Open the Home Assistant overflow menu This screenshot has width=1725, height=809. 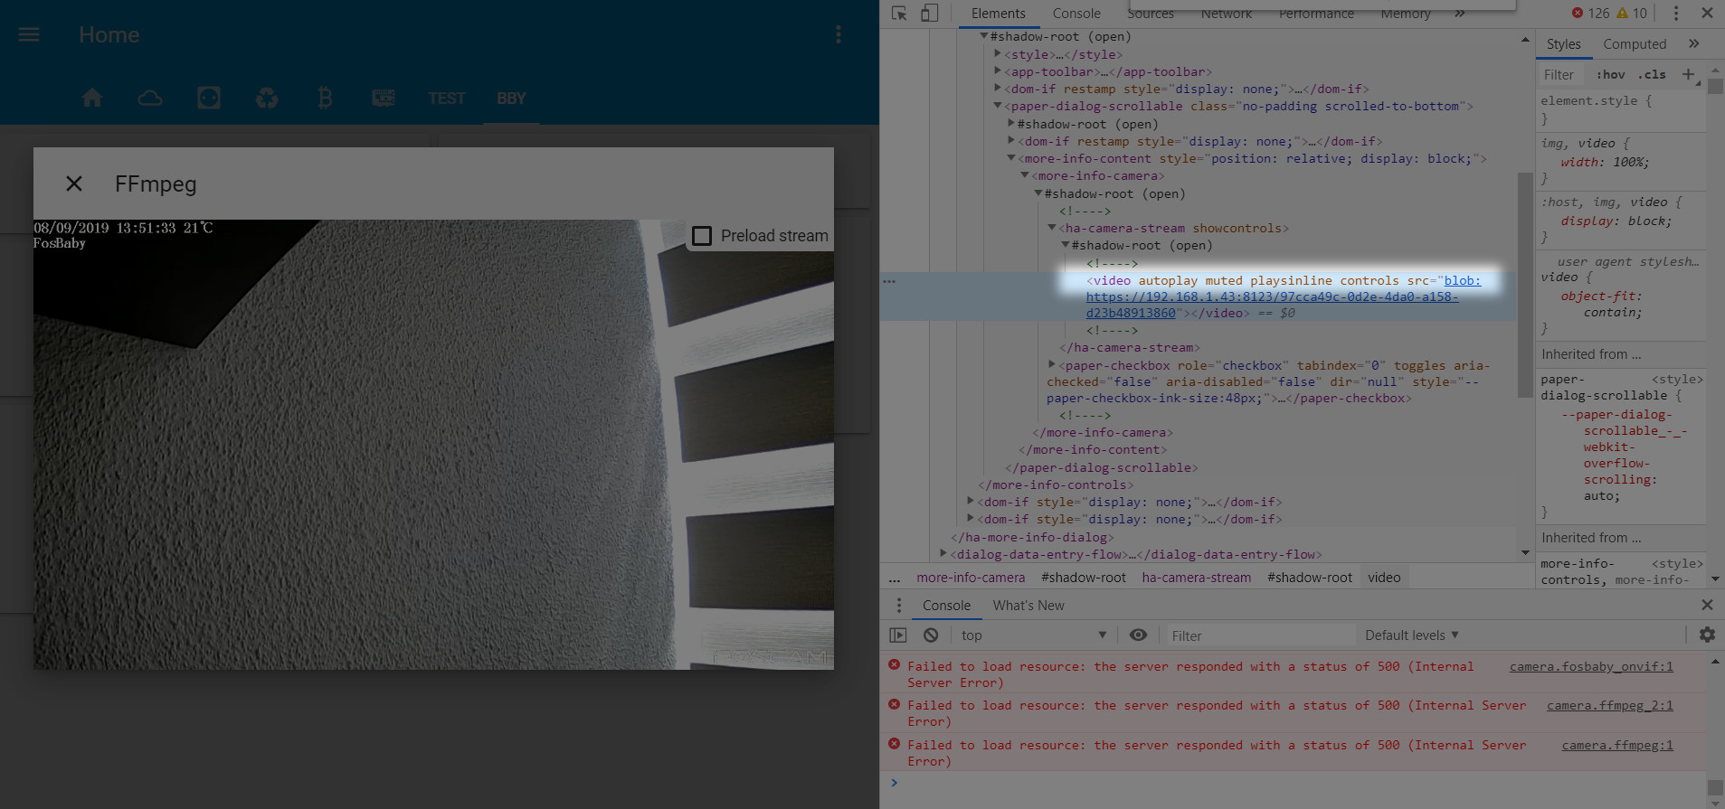(839, 34)
